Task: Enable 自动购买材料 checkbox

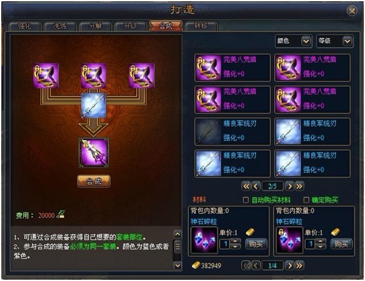Action: pyautogui.click(x=245, y=200)
